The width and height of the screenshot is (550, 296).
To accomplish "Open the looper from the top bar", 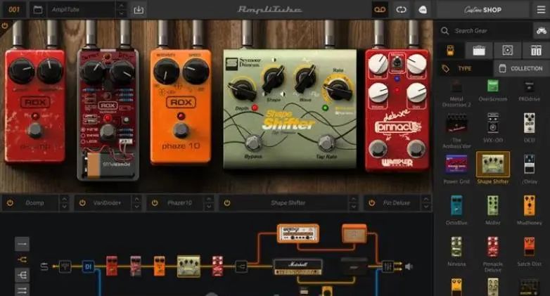I will [401, 9].
